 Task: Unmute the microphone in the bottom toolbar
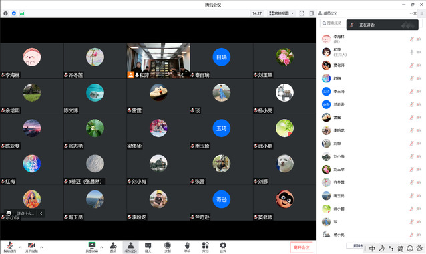click(x=10, y=247)
